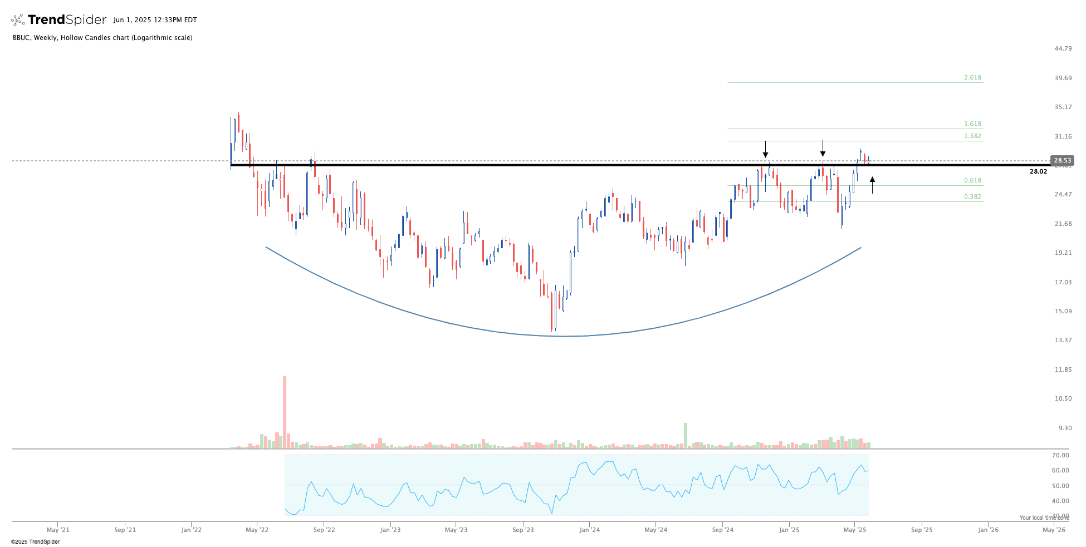Click the second black down arrow marker
Screen dimensions: 1086x547
point(823,149)
